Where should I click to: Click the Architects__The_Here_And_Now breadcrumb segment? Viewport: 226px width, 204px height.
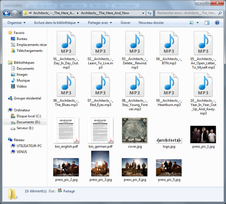pos(105,13)
